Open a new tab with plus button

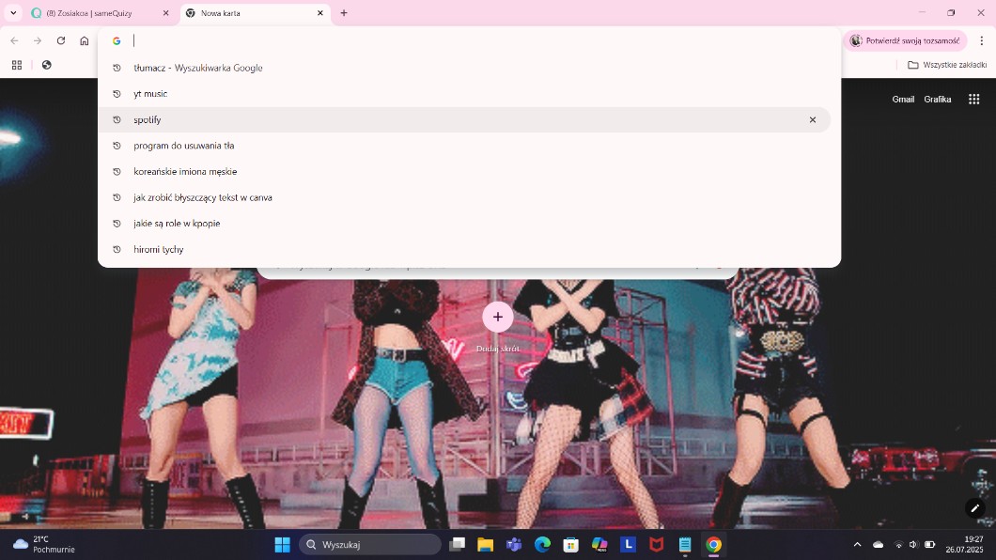[x=344, y=13]
